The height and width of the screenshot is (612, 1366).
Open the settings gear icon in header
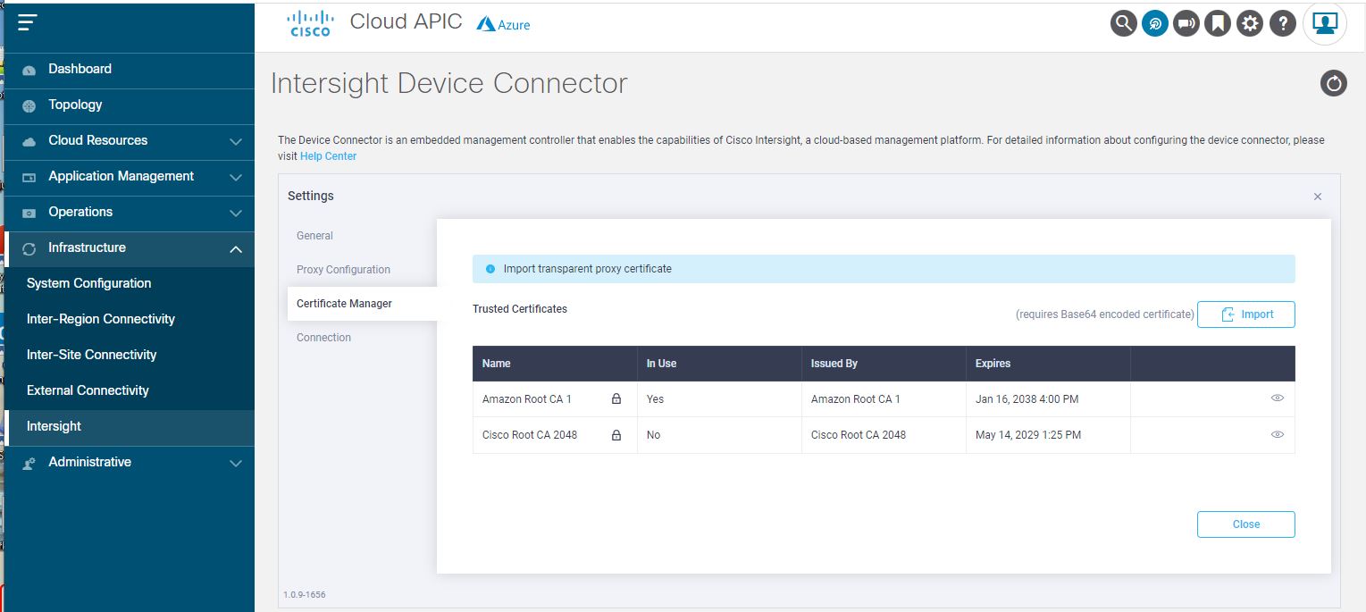1250,23
